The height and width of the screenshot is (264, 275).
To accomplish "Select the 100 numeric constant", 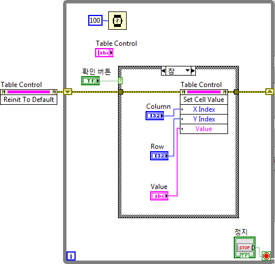I will [x=95, y=20].
